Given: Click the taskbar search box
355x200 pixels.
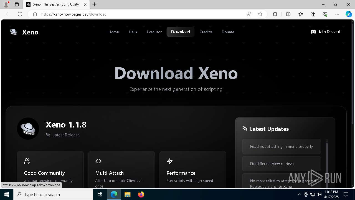Looking at the screenshot, I should pos(53,194).
